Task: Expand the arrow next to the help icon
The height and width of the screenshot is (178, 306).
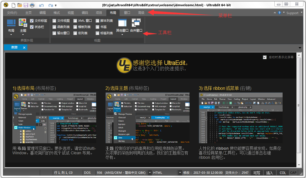Action: click(x=284, y=12)
